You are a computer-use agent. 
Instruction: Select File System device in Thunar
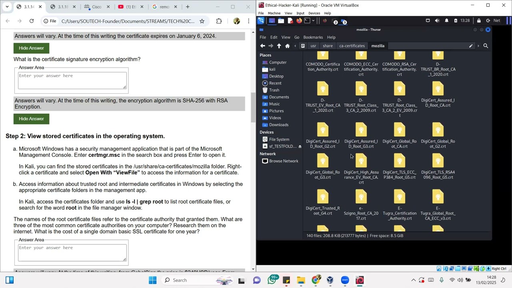point(279,140)
